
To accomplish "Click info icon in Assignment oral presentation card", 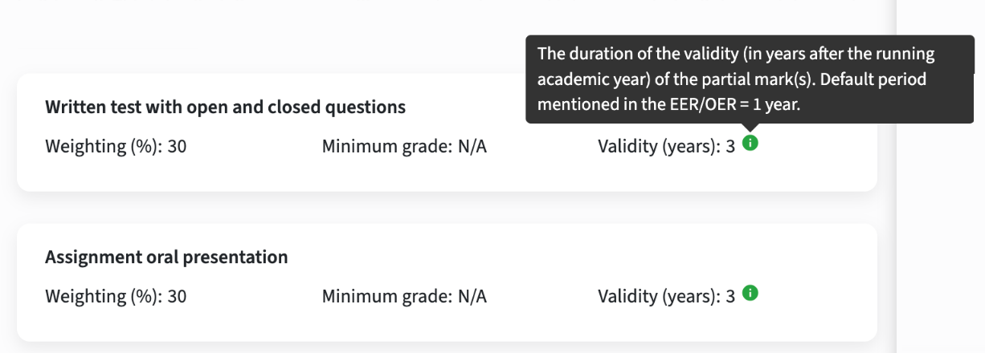I will tap(750, 293).
